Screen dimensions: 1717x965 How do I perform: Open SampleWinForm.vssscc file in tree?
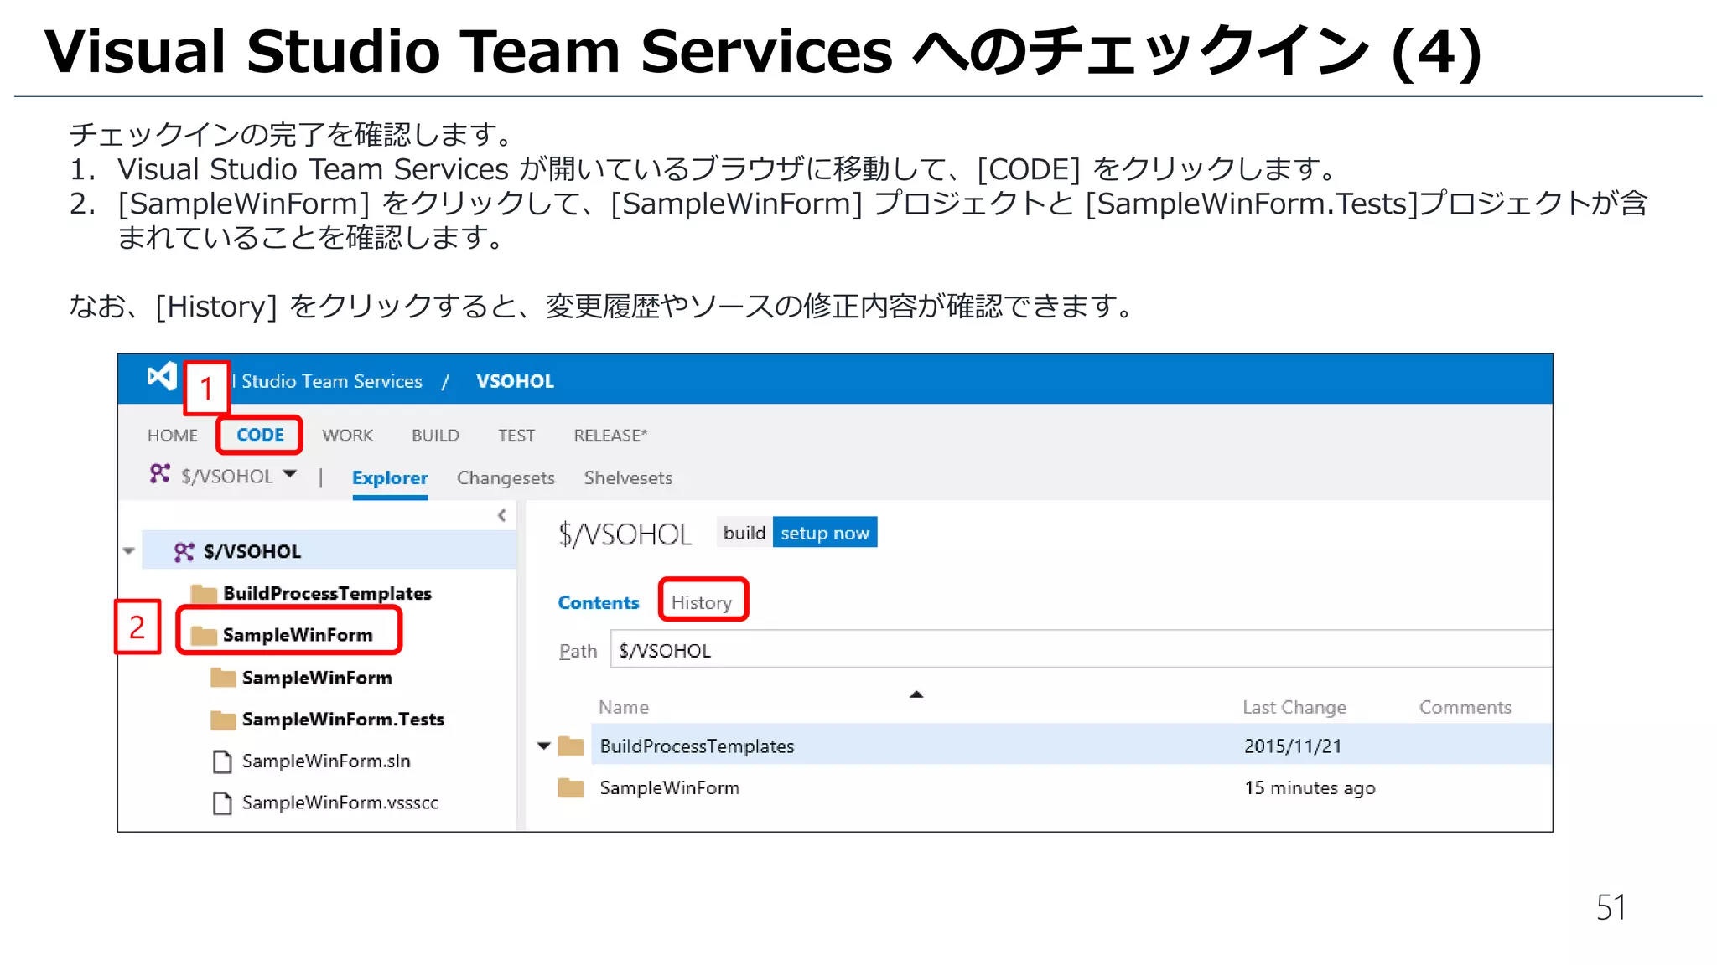tap(340, 802)
